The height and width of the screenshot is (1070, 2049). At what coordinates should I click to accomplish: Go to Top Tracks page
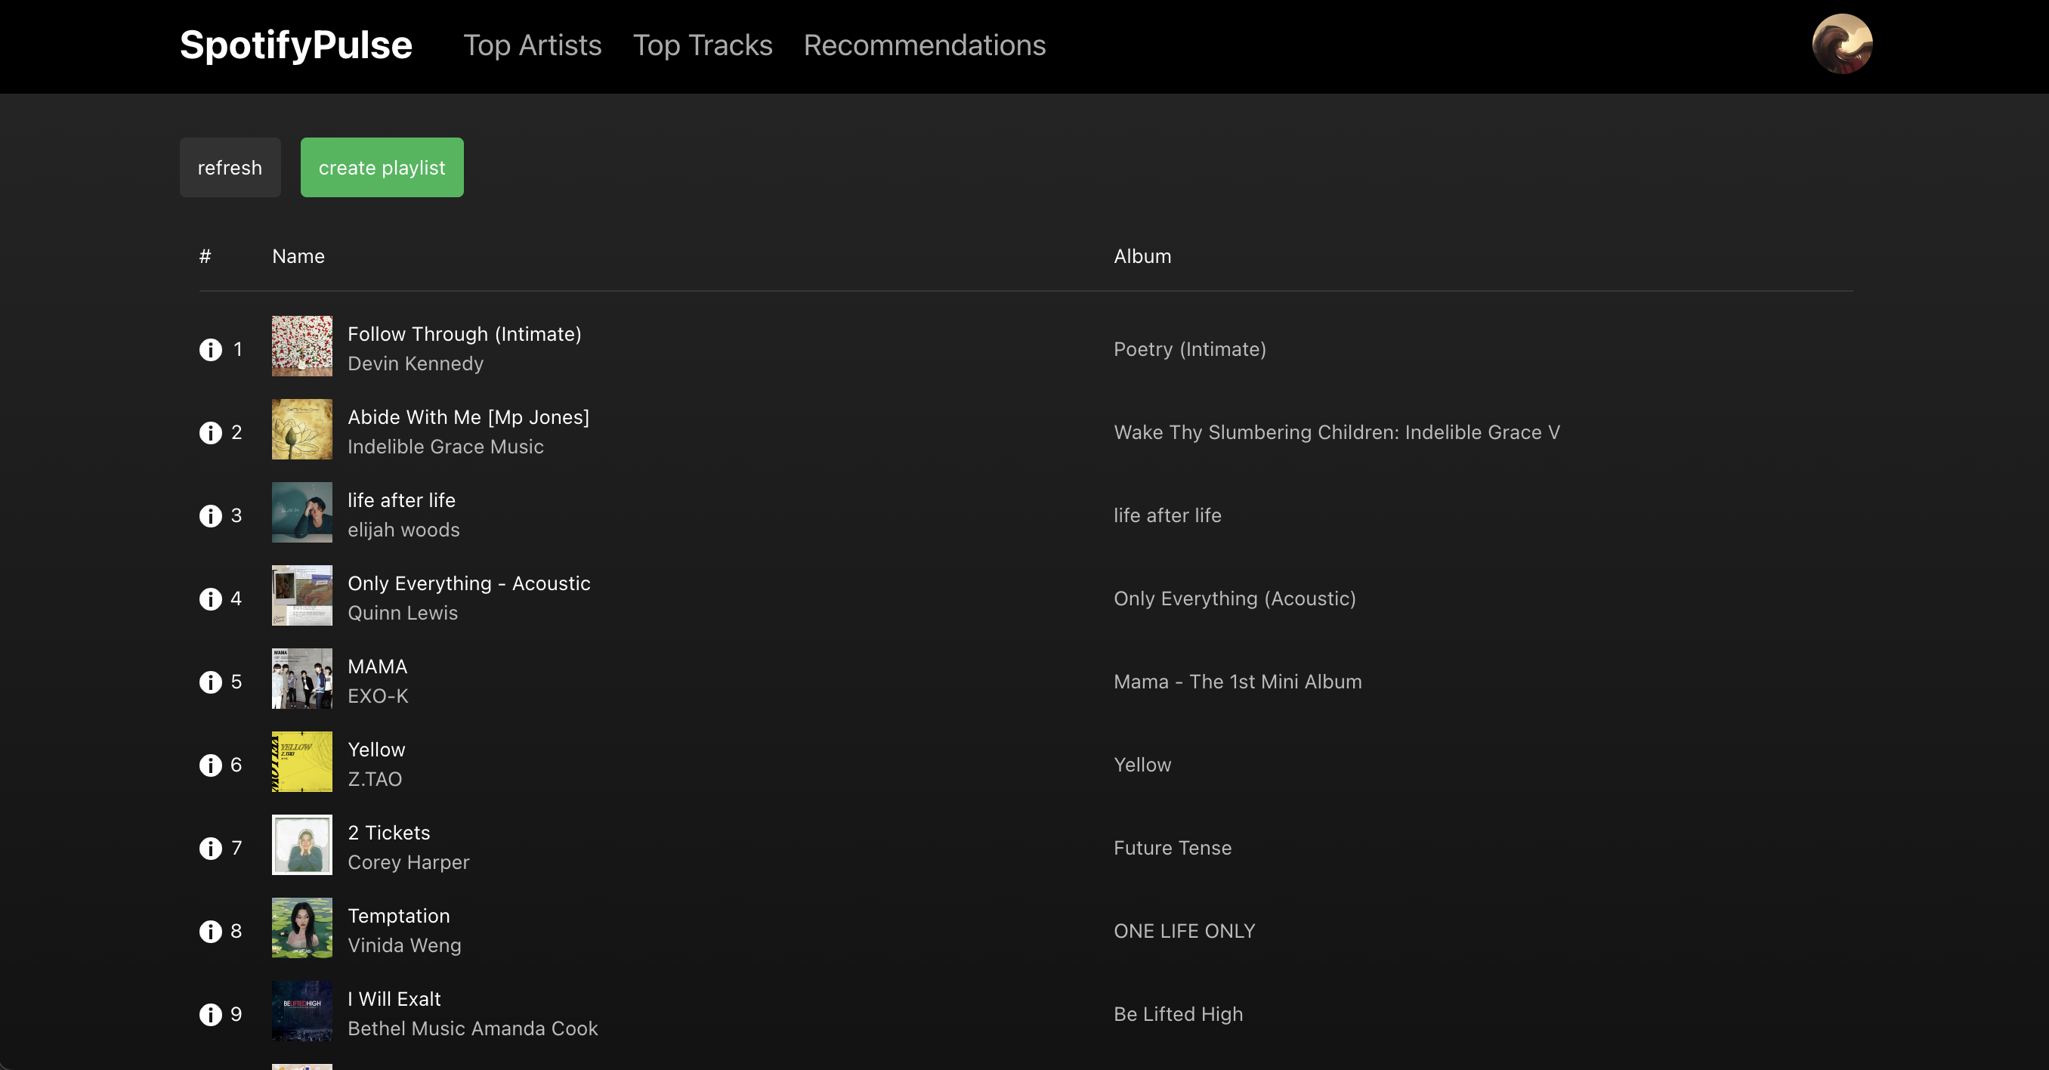click(703, 45)
